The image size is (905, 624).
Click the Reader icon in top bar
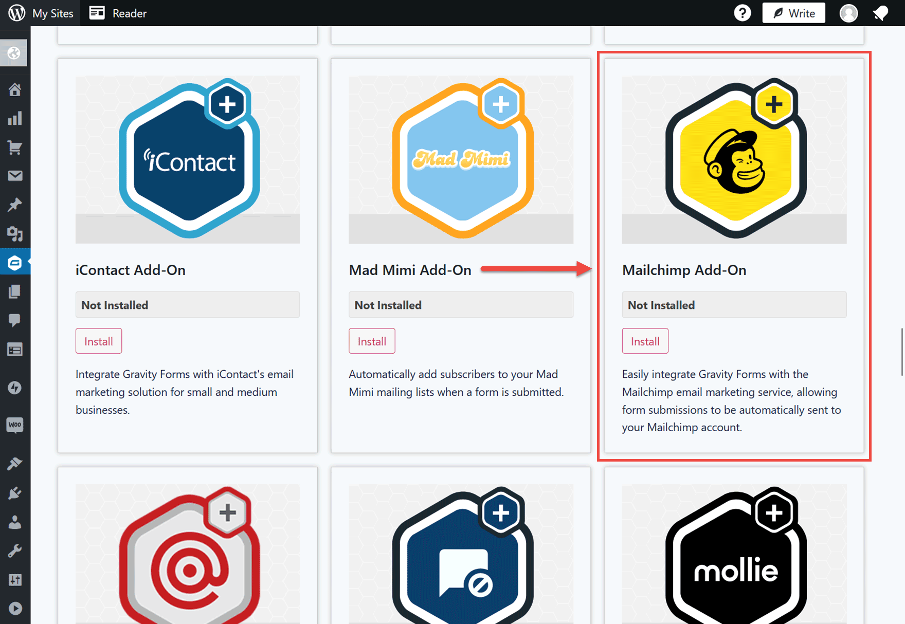[97, 13]
